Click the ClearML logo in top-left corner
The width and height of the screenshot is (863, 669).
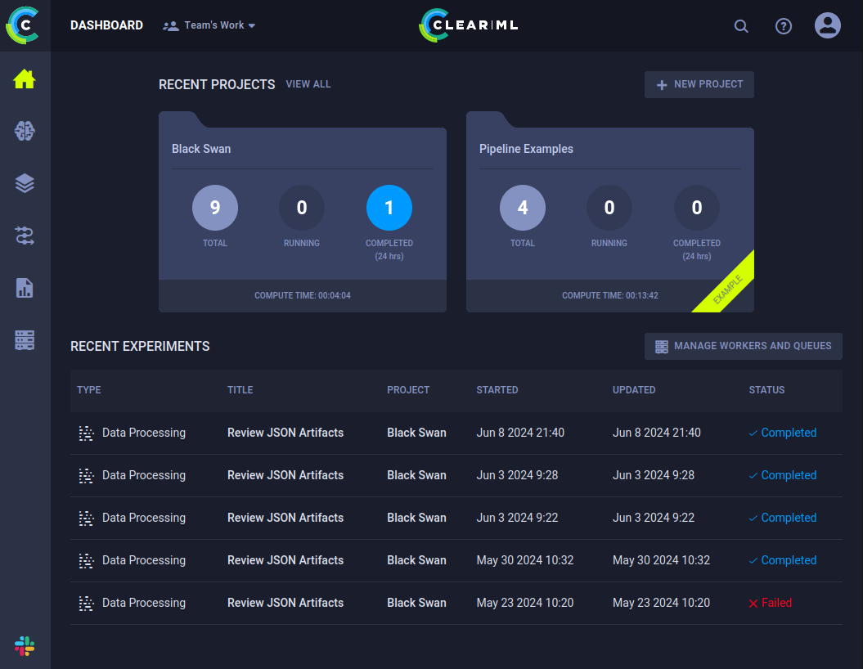(23, 25)
